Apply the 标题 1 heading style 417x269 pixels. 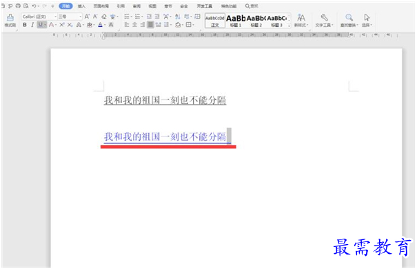tap(236, 21)
